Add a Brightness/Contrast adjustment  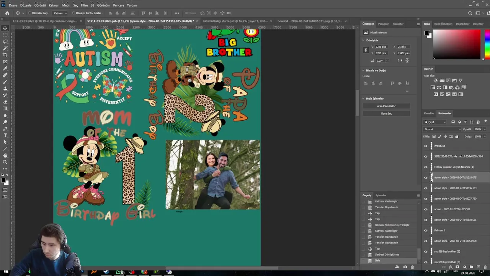pos(436,80)
